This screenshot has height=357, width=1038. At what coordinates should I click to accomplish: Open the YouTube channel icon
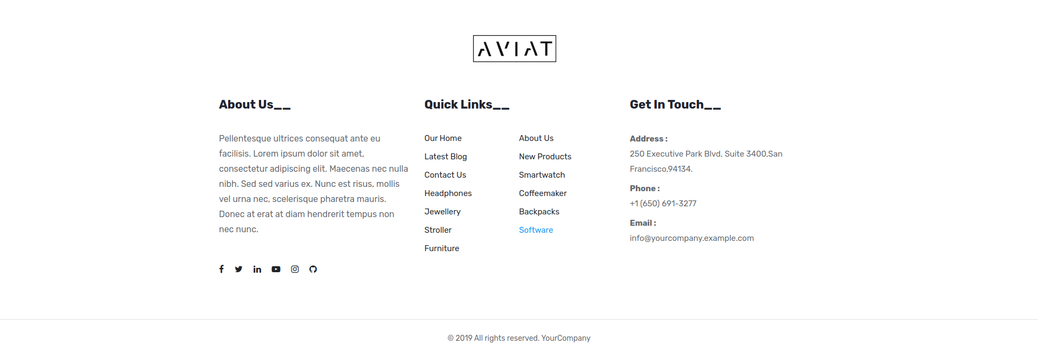[276, 269]
